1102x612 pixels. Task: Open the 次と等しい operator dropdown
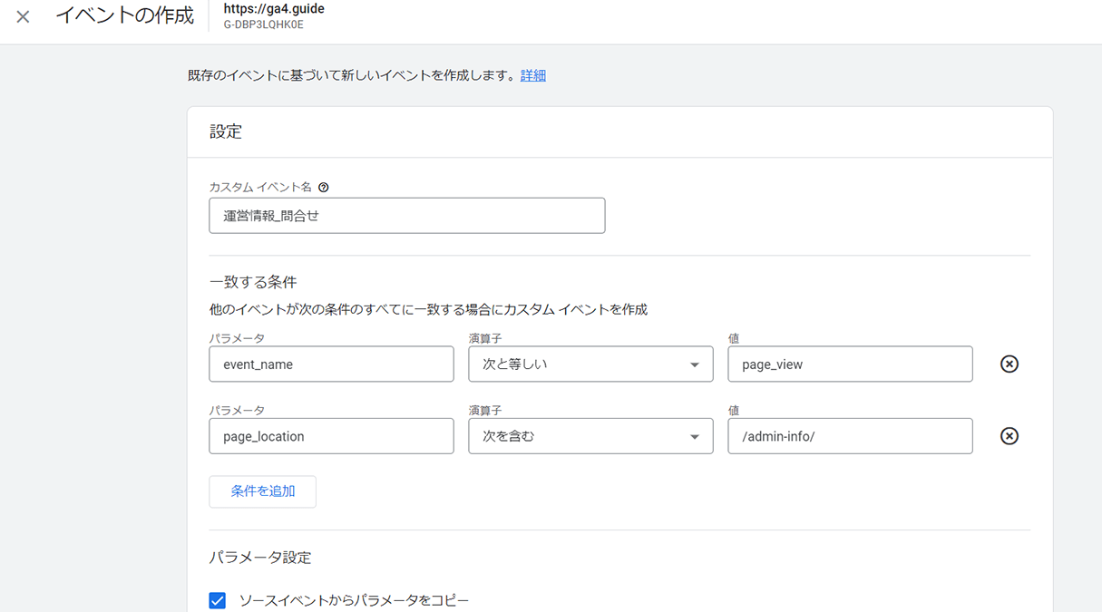[590, 364]
